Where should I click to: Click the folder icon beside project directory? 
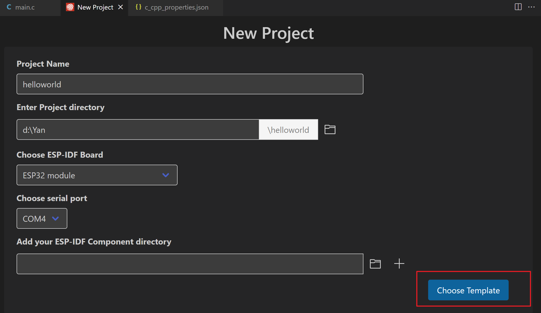click(330, 129)
